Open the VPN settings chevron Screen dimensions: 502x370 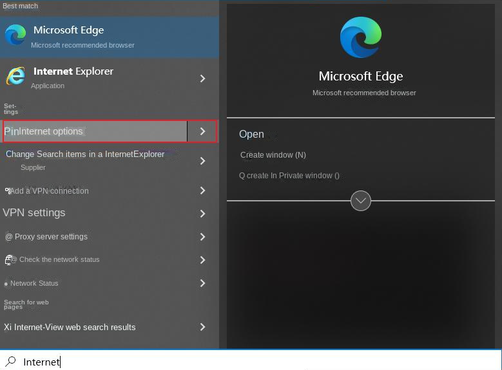pos(202,214)
